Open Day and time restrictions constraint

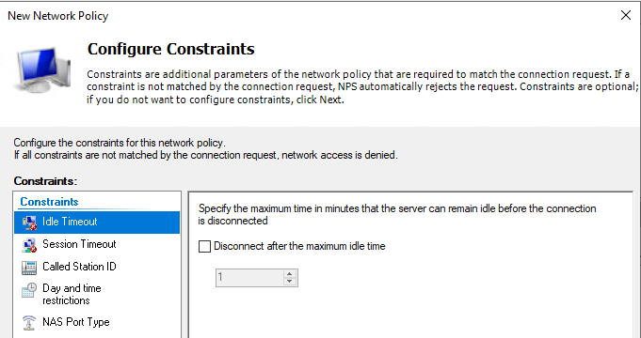(97, 295)
